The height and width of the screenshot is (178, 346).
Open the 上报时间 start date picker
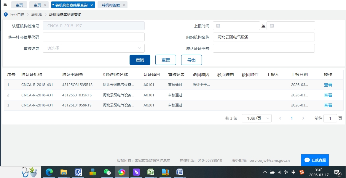pyautogui.click(x=236, y=26)
